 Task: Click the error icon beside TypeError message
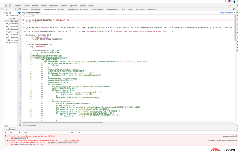pos(6,140)
